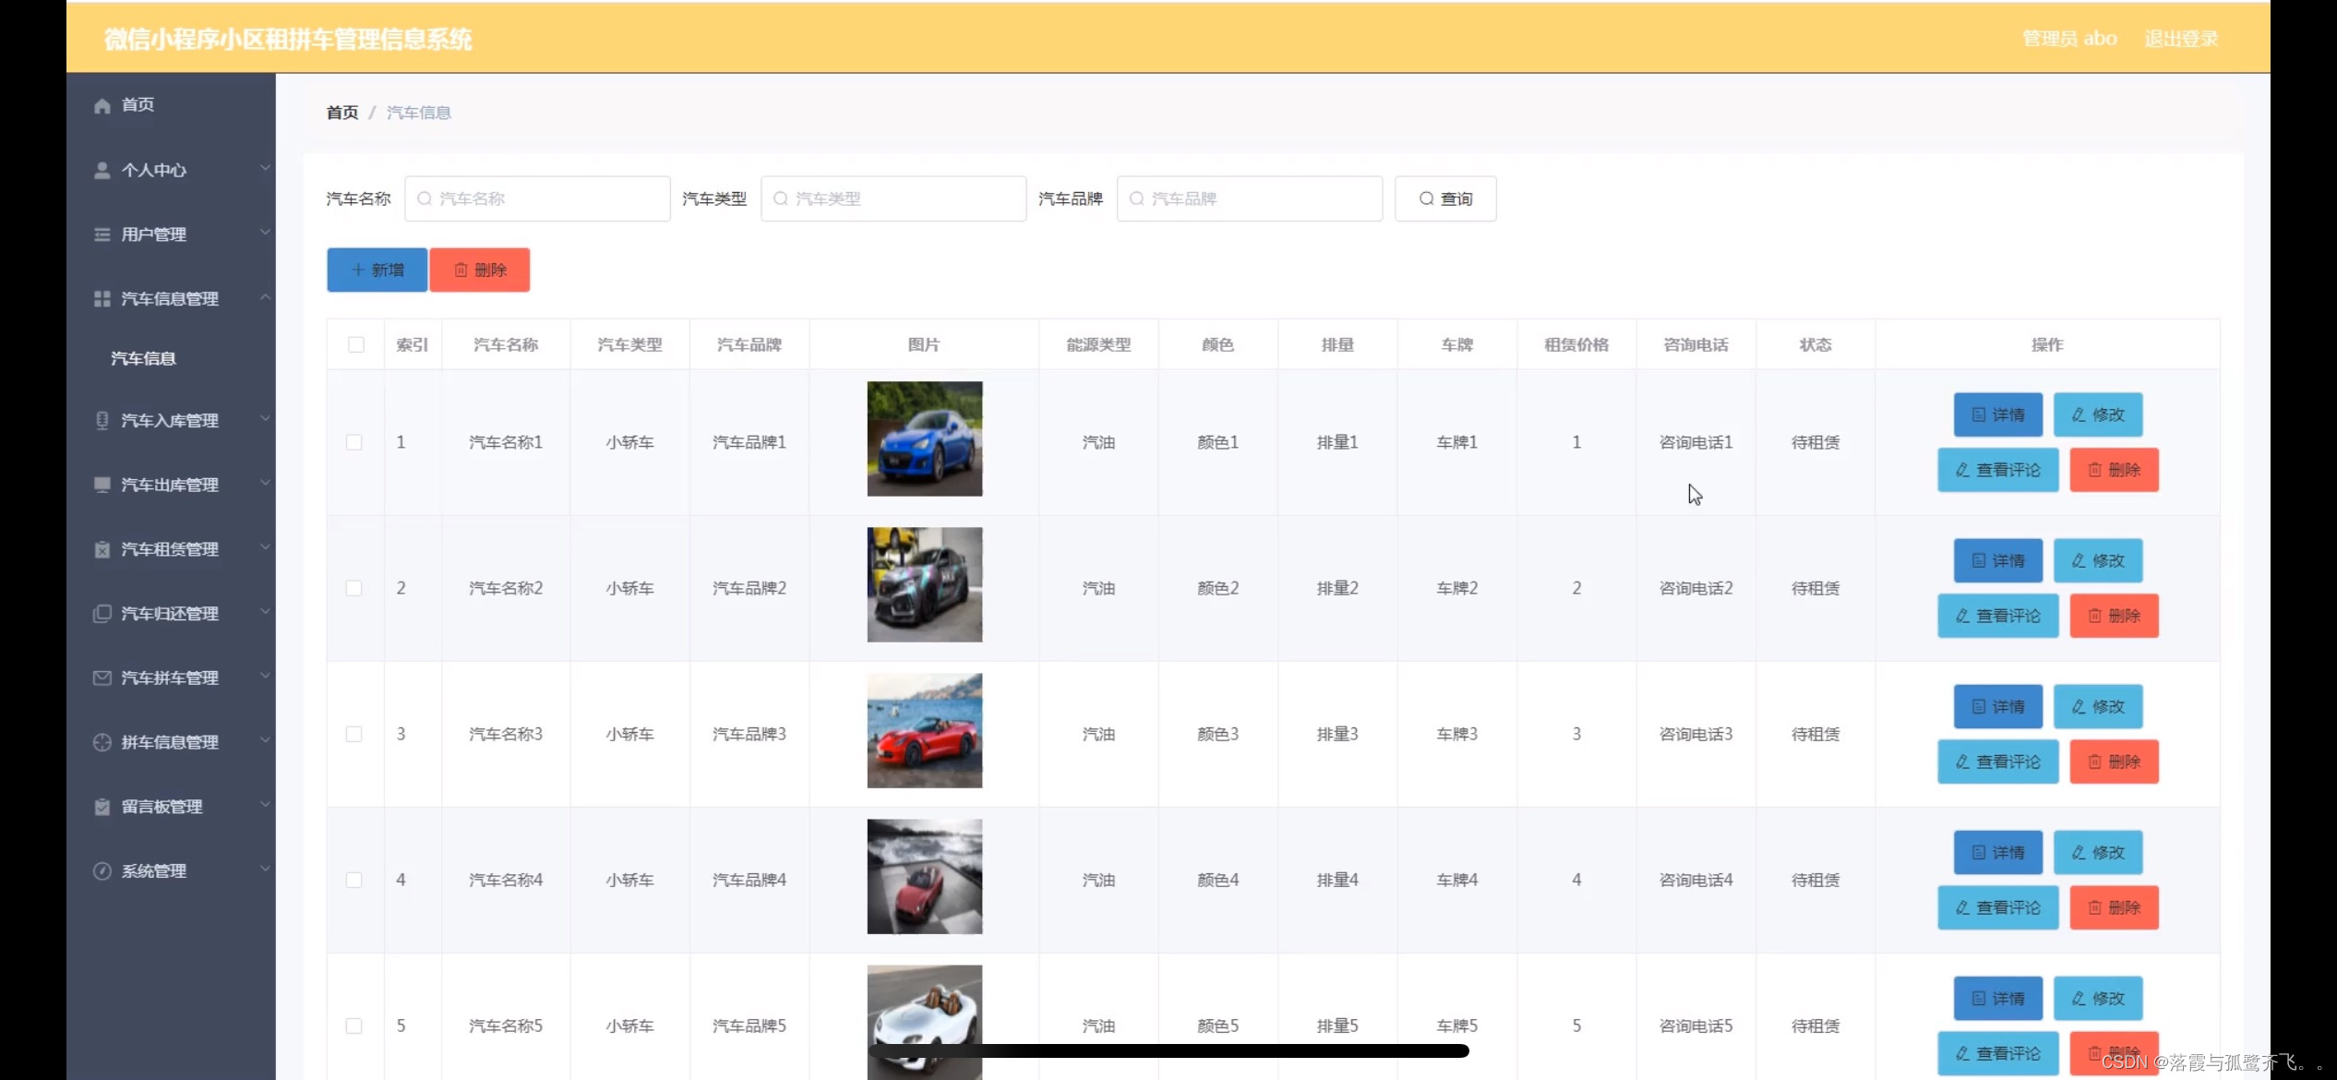Click the clipboard icon beside 留言板管理
The height and width of the screenshot is (1080, 2337).
pos(102,807)
